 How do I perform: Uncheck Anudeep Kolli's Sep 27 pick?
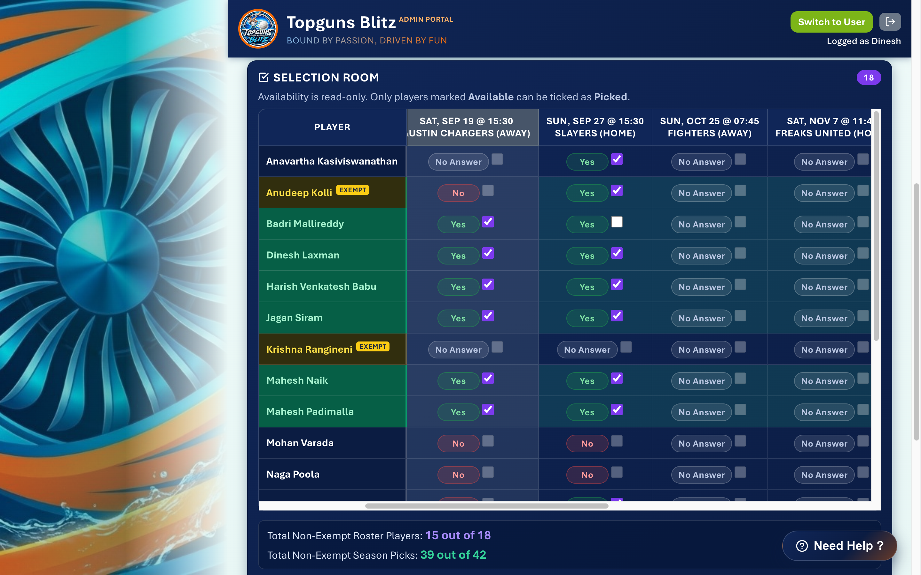(x=617, y=190)
